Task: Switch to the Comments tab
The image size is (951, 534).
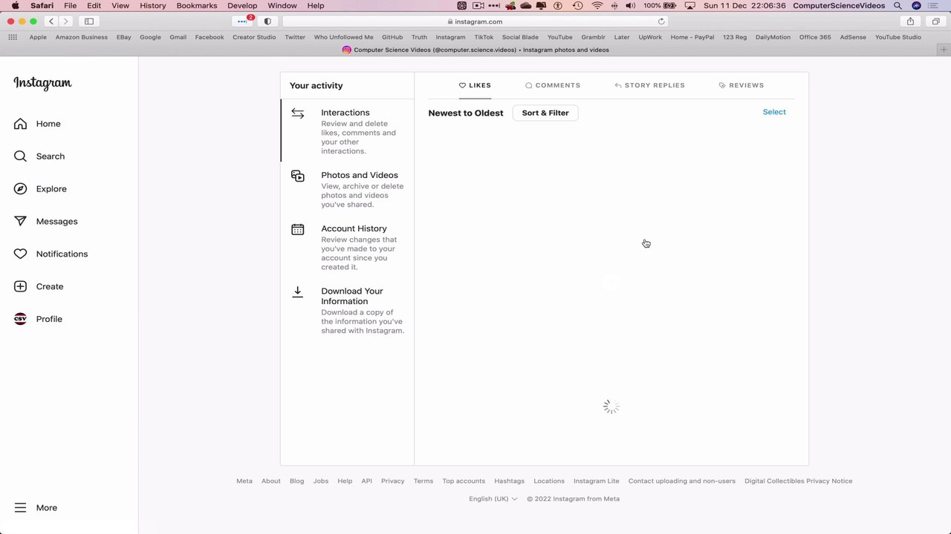Action: [553, 85]
